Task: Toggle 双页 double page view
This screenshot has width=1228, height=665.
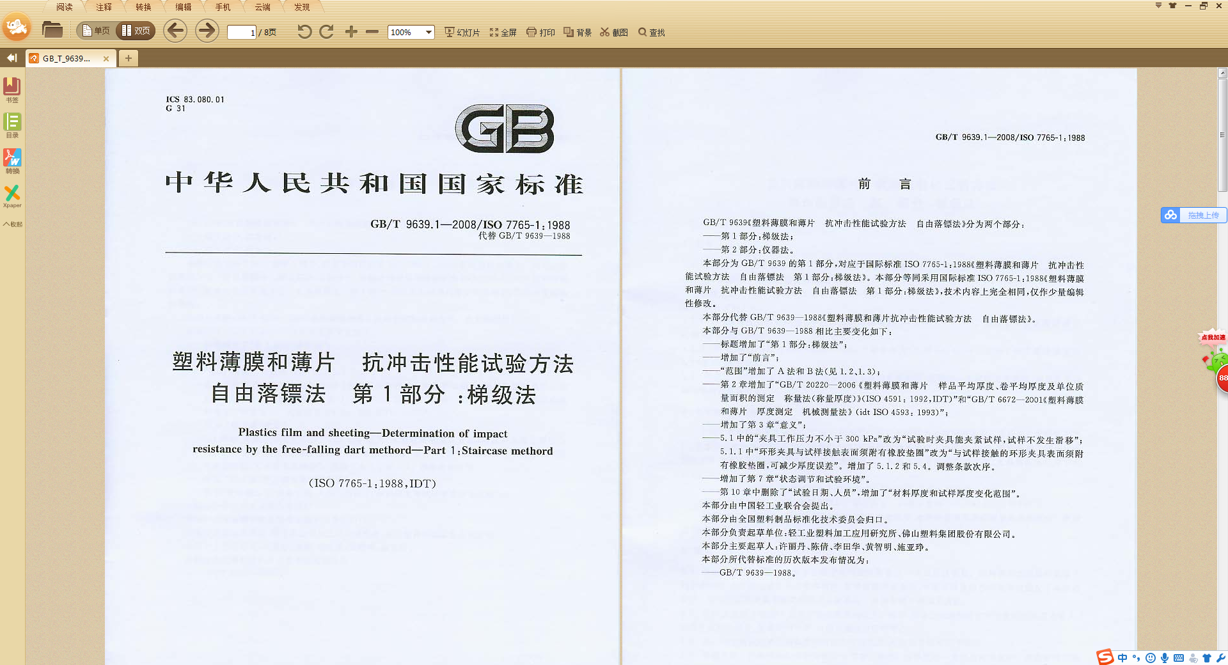Action: pos(136,31)
